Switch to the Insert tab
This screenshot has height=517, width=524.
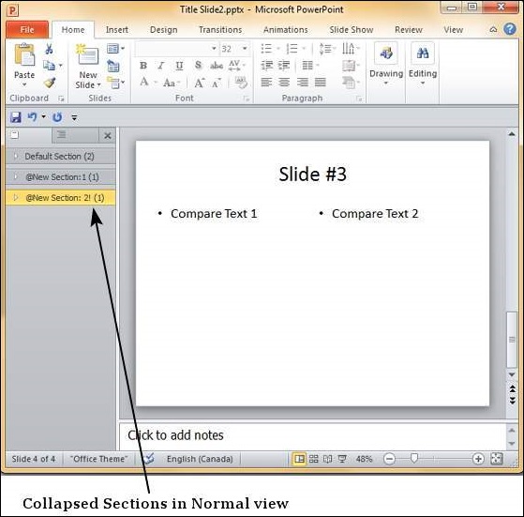pos(116,30)
